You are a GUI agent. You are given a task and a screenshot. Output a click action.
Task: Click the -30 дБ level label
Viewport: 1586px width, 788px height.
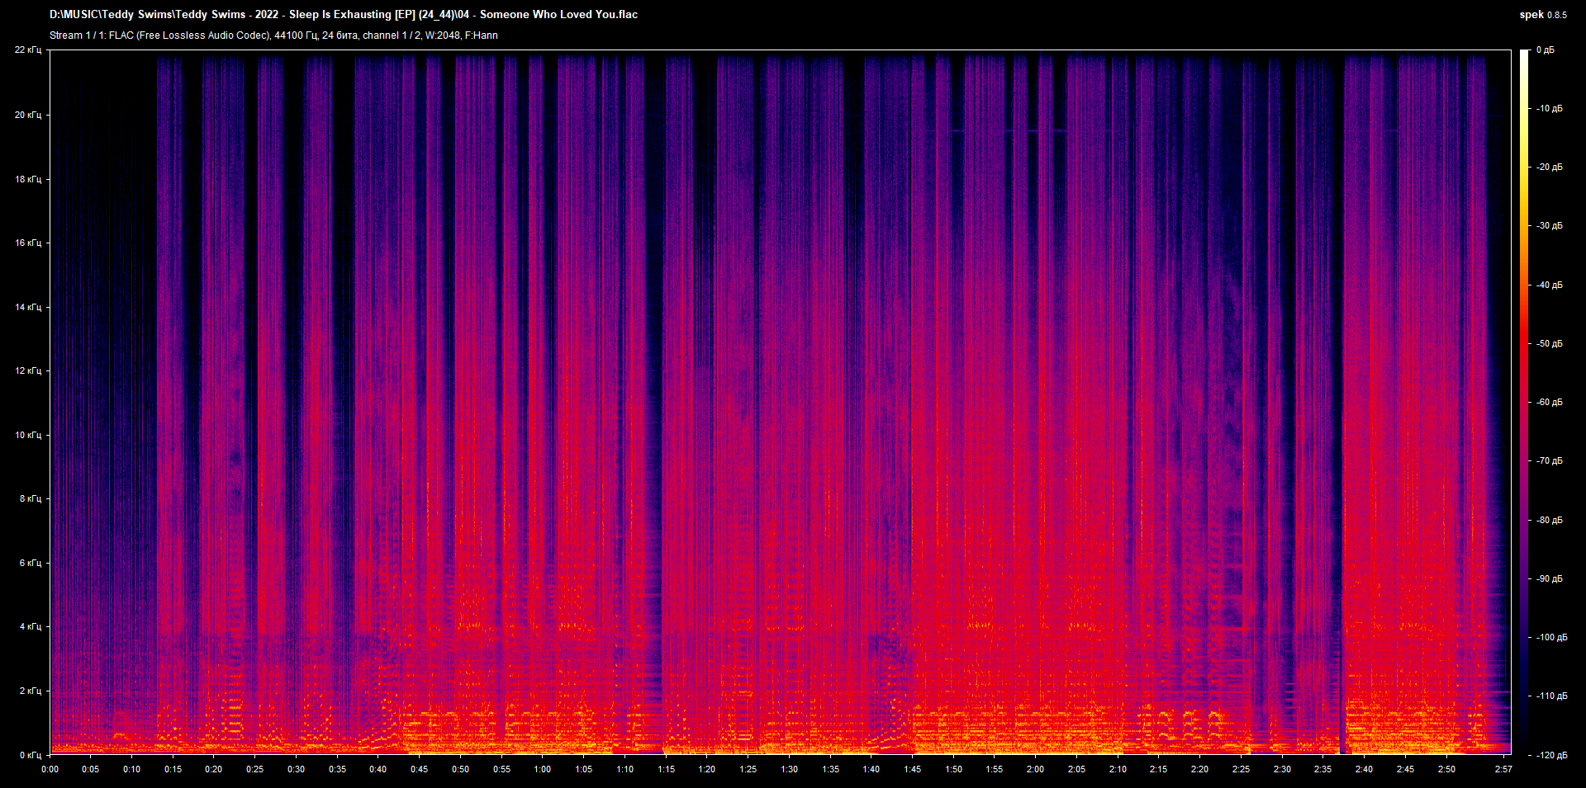point(1550,226)
